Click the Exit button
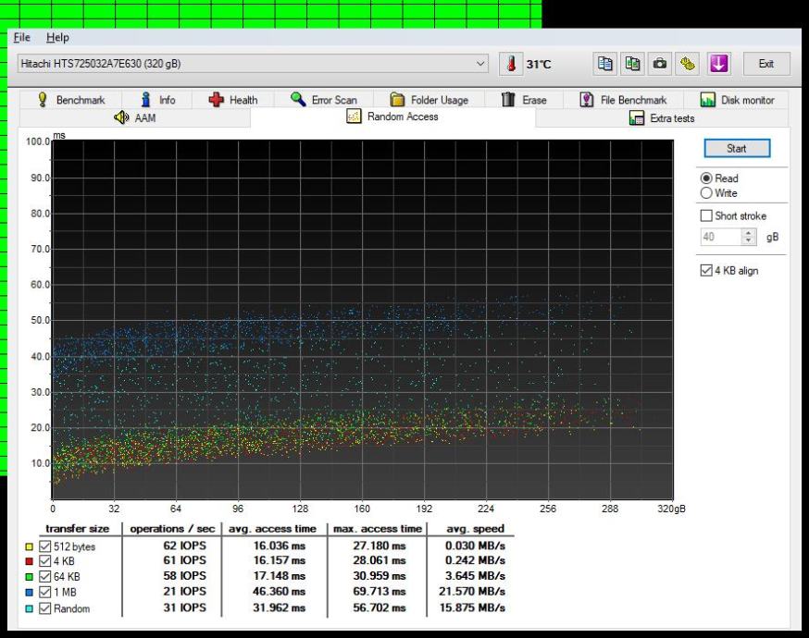The height and width of the screenshot is (638, 809). coord(765,63)
